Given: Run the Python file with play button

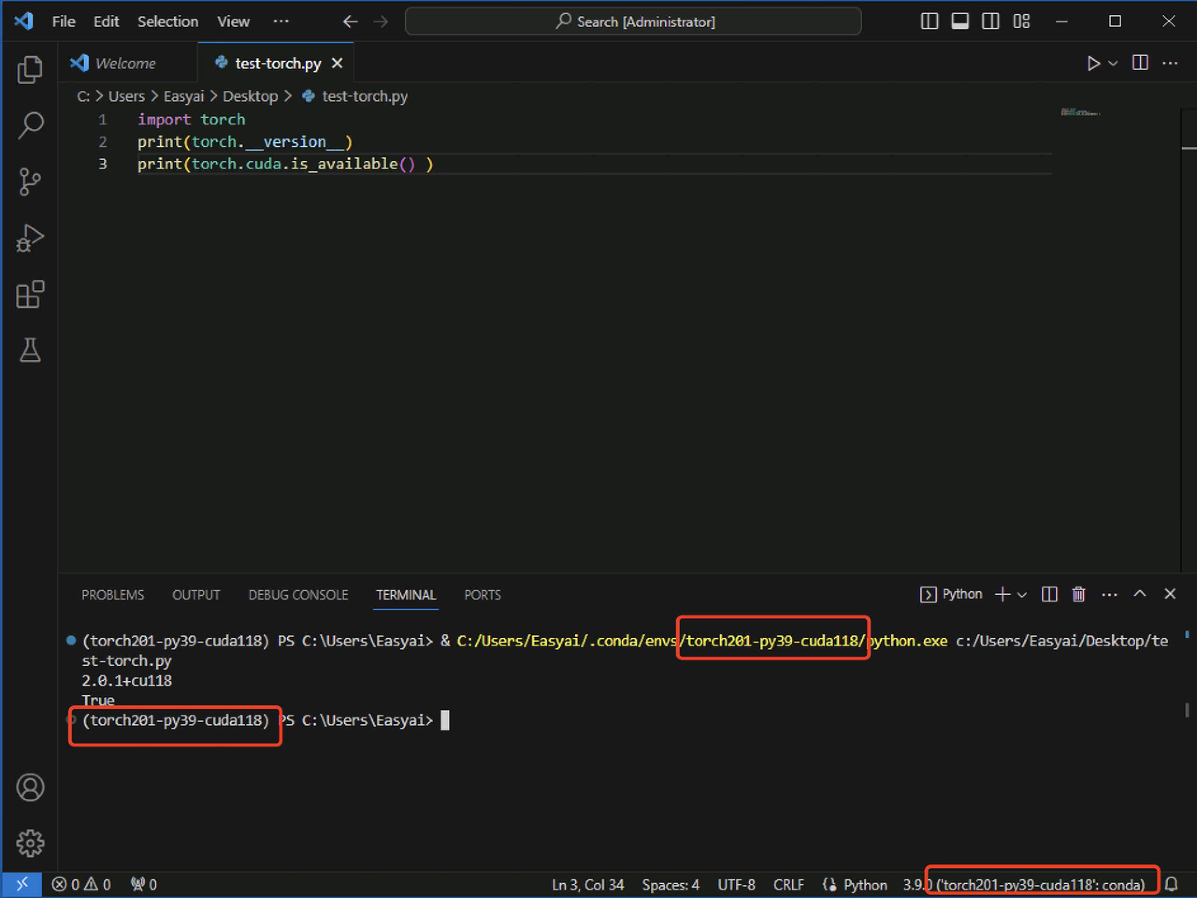Looking at the screenshot, I should click(1093, 63).
